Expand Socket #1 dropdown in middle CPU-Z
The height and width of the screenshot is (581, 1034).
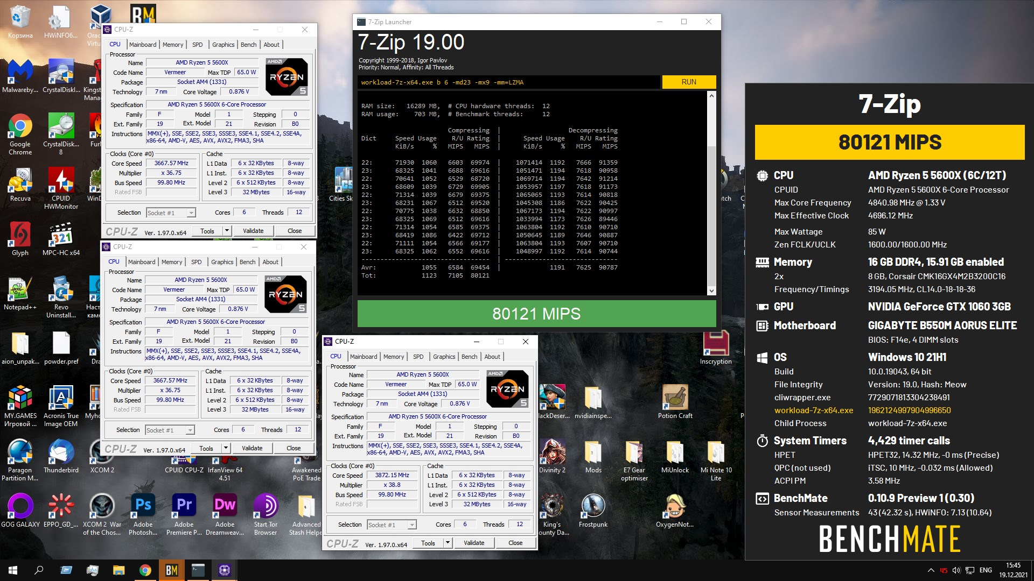click(x=190, y=430)
